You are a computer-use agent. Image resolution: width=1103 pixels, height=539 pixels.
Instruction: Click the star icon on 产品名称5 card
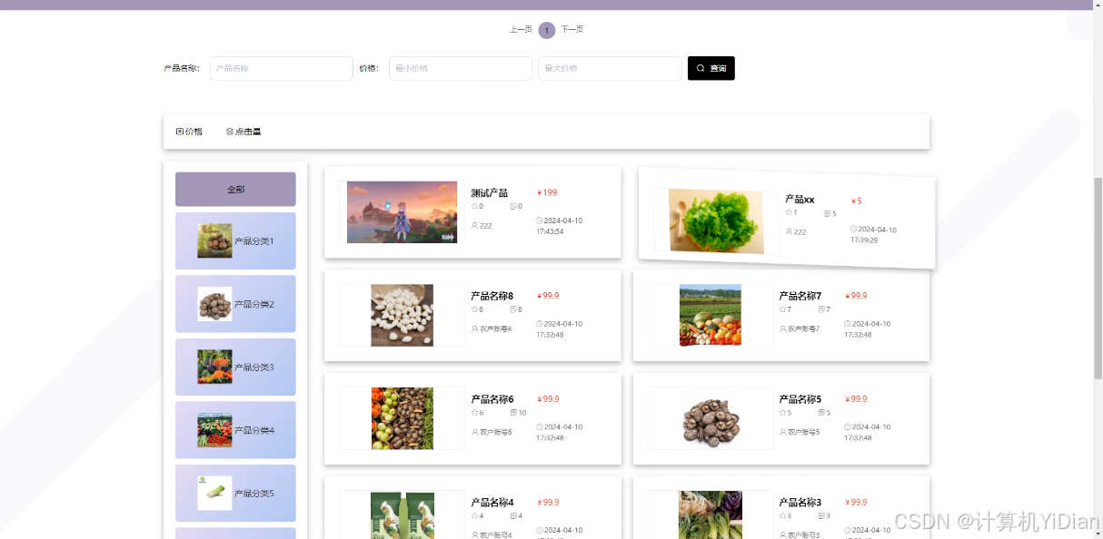coord(782,413)
